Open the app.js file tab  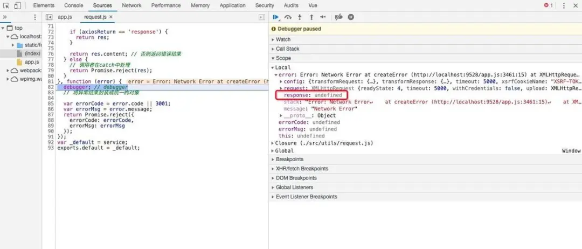[65, 17]
